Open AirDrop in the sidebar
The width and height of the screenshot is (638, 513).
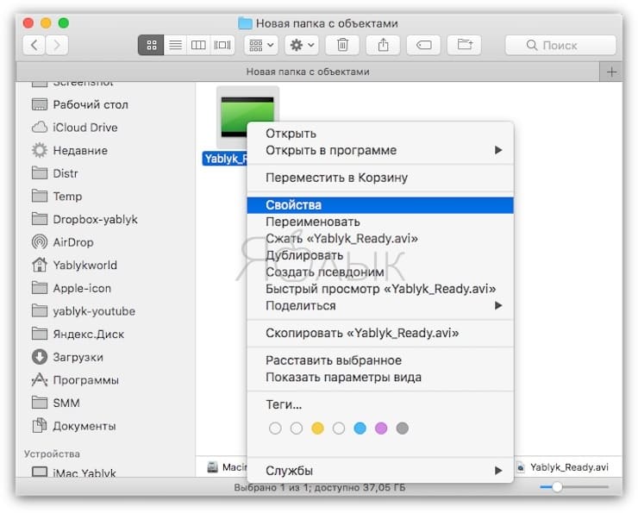[x=72, y=242]
